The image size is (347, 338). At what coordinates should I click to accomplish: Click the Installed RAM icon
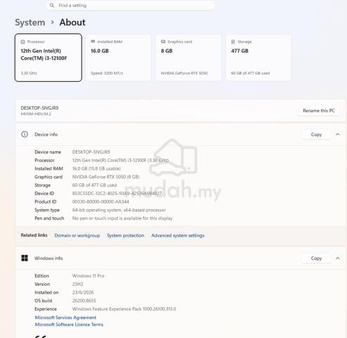(93, 42)
